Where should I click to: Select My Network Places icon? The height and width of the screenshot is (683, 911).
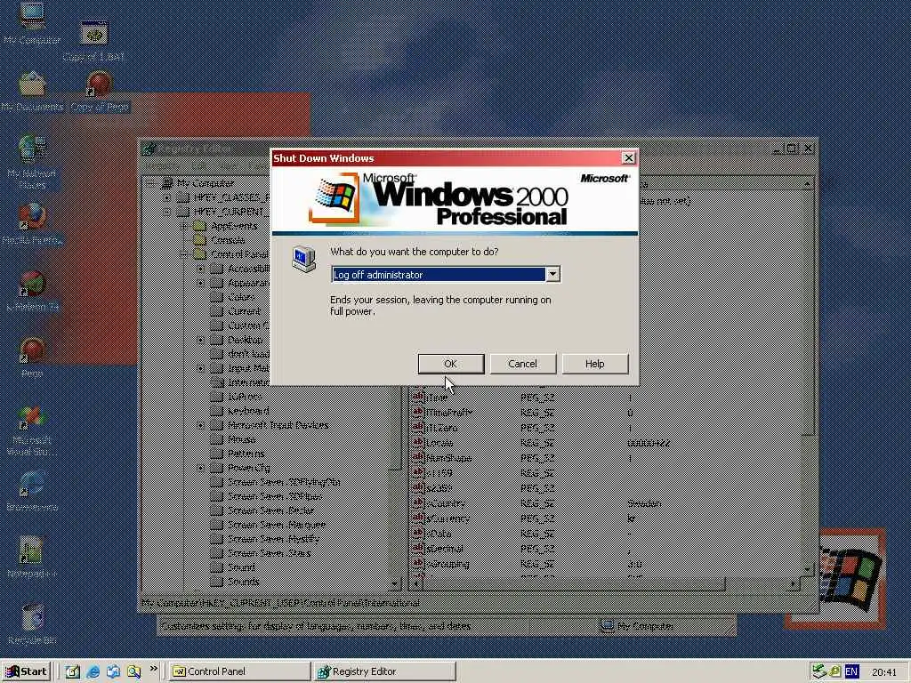tap(32, 163)
